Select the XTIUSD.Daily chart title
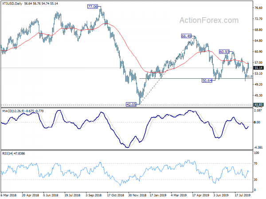 [x=12, y=4]
